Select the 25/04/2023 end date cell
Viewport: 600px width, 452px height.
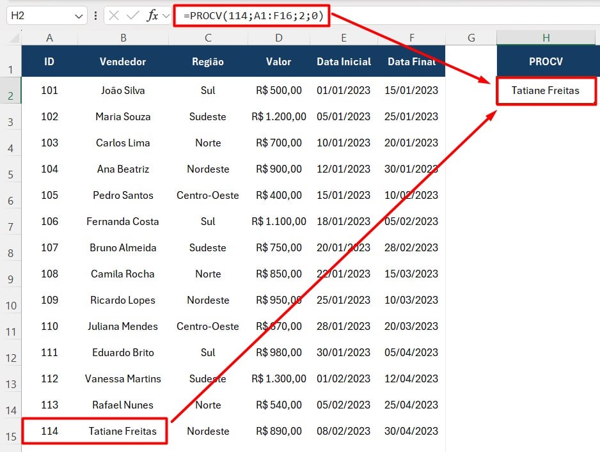click(x=411, y=405)
